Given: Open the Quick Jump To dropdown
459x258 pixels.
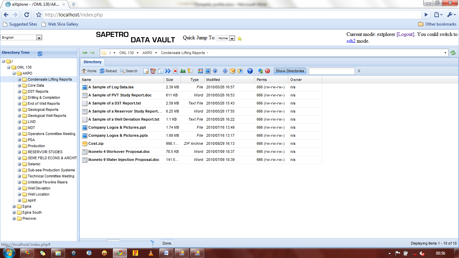Looking at the screenshot, I should click(226, 38).
